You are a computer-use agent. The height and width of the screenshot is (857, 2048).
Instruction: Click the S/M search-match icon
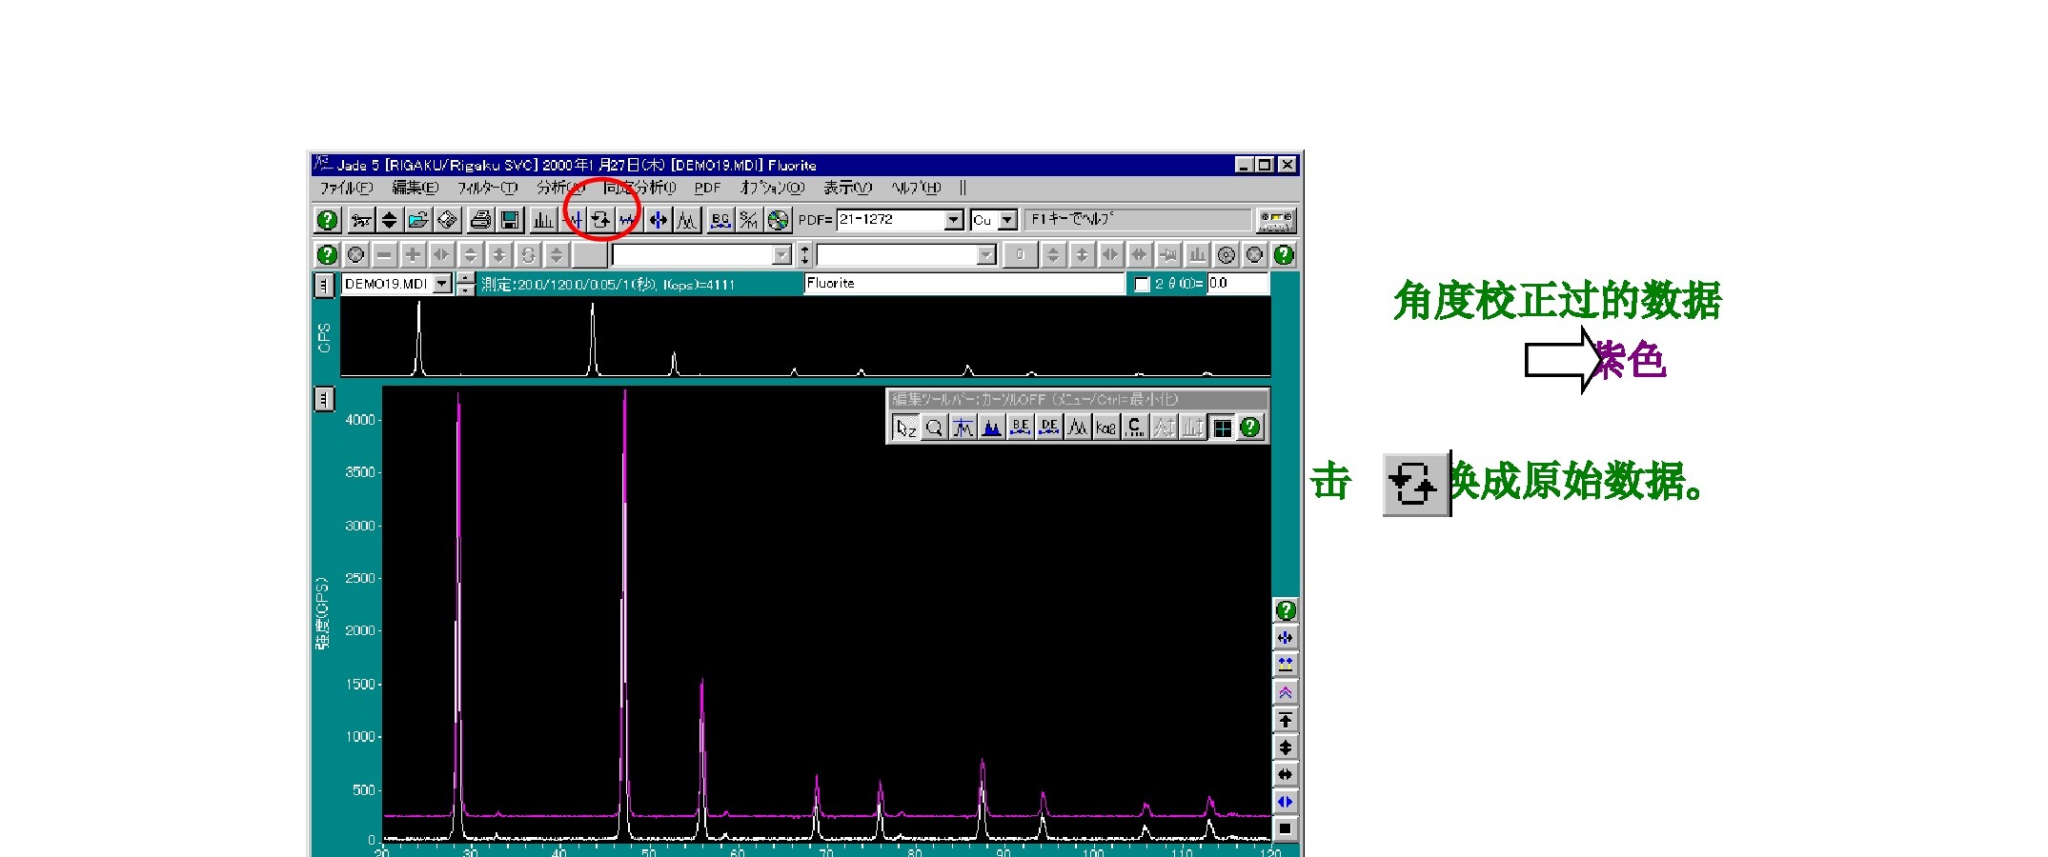click(749, 220)
